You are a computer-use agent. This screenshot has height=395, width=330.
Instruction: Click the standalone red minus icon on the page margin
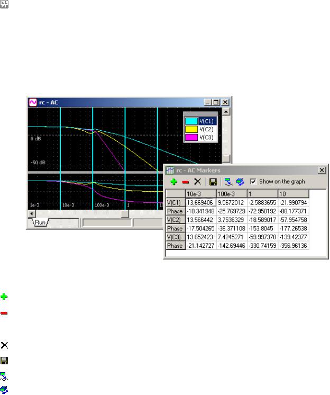pyautogui.click(x=4, y=313)
